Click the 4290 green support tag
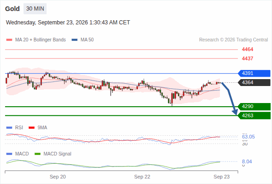The image size is (272, 184). [254, 106]
